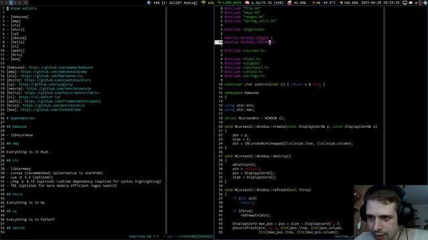Image resolution: width=428 pixels, height=240 pixels.
Task: Open the qedit GitHub link
Action: [x=62, y=101]
